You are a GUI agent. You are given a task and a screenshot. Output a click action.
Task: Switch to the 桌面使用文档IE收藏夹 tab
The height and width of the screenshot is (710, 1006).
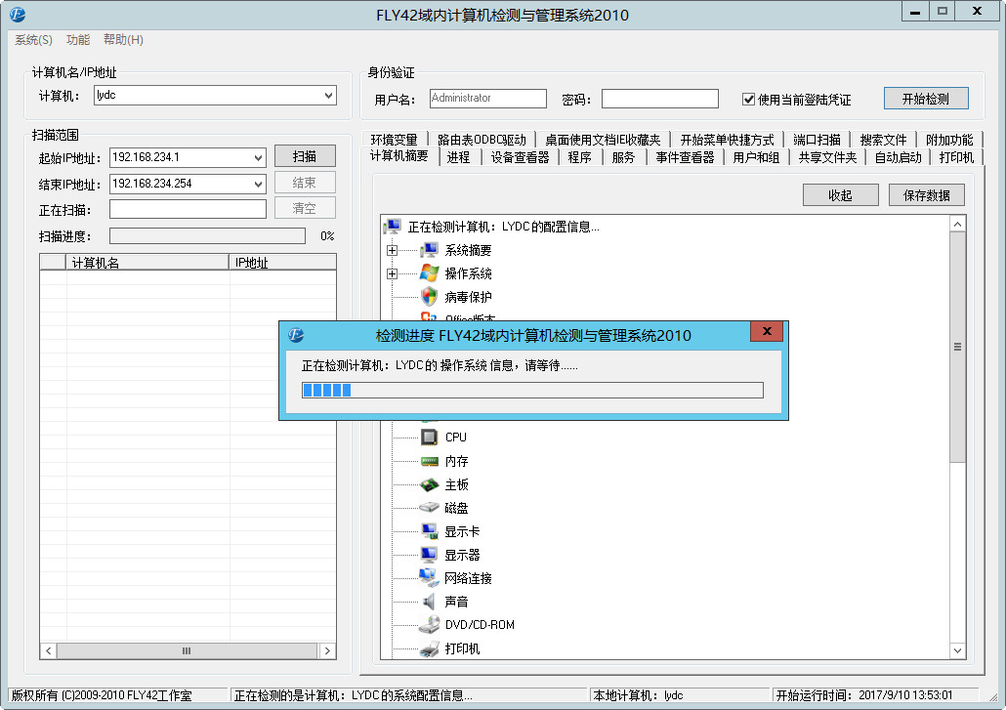coord(603,140)
